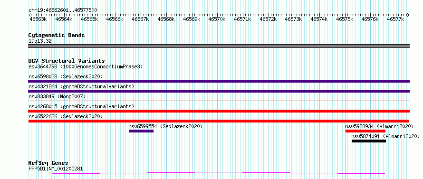Viewport: 423px width, 179px height.
Task: Click the 46563k ruler tick label
Action: (x=38, y=19)
